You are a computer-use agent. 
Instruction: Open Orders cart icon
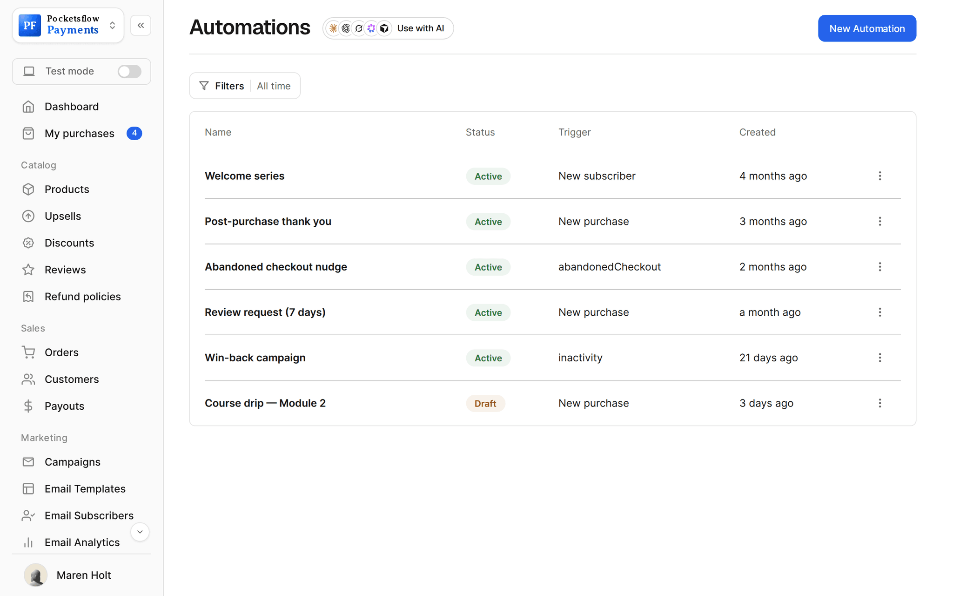click(28, 352)
